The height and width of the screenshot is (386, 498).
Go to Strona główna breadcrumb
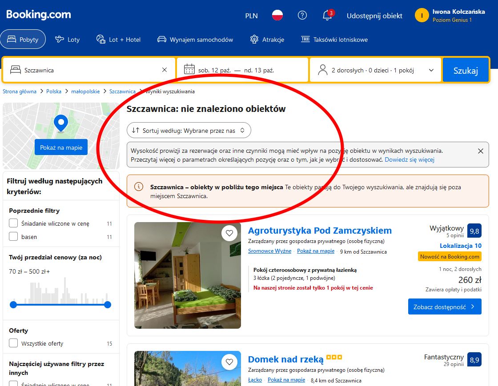point(20,92)
